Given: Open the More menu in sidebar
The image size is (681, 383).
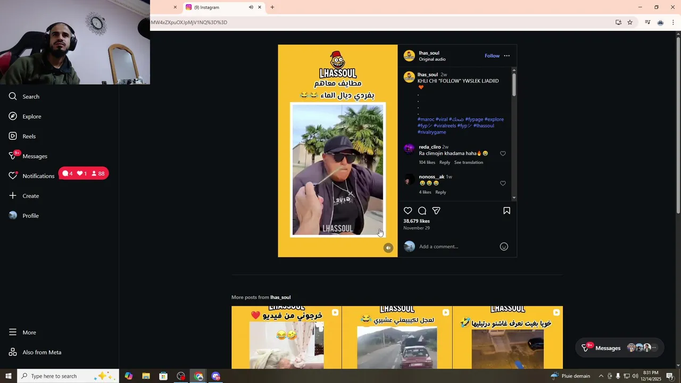Looking at the screenshot, I should [x=22, y=332].
